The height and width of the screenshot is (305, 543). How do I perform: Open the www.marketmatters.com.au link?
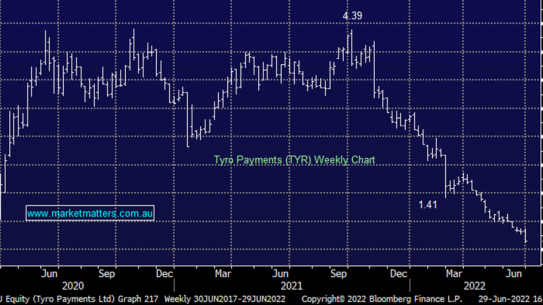tap(90, 213)
